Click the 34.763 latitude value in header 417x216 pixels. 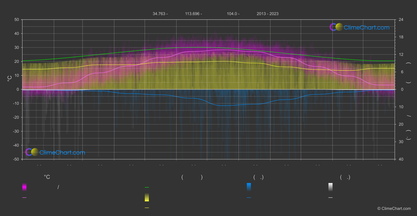coord(159,14)
